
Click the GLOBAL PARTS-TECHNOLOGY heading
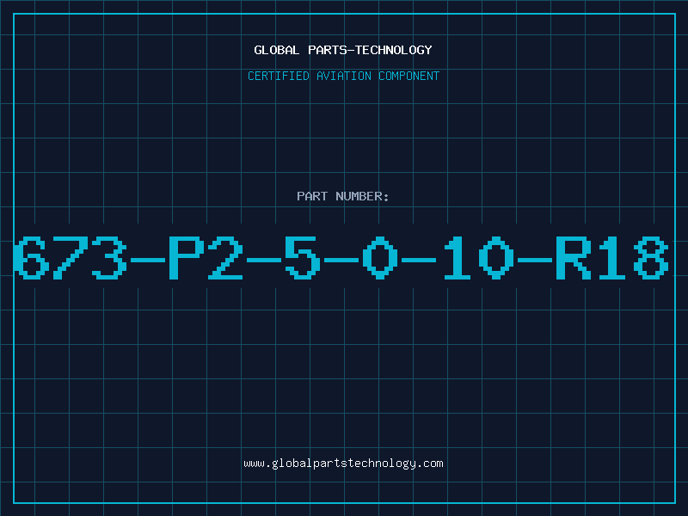[x=343, y=50]
